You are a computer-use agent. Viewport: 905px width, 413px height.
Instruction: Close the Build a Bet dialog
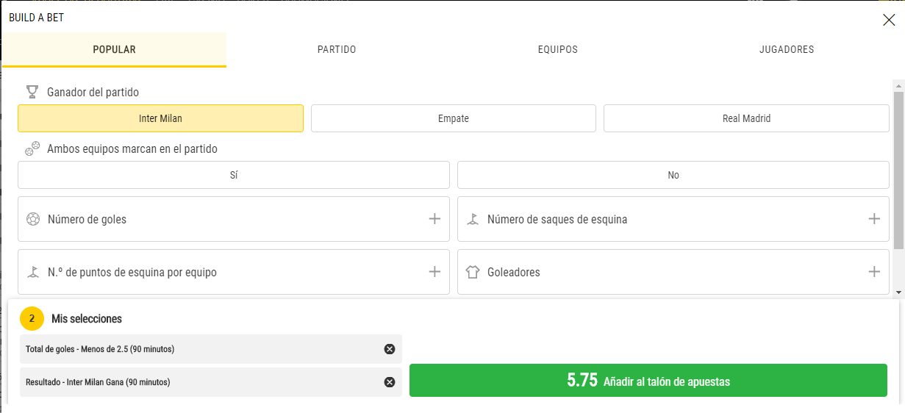pos(888,20)
